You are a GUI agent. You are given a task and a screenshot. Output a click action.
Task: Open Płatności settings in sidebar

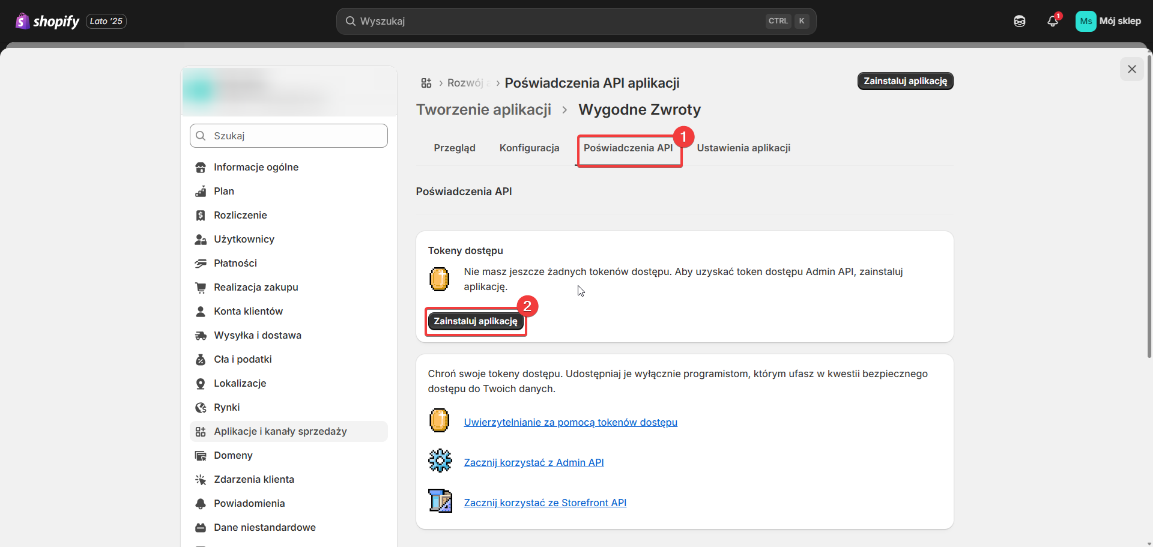click(235, 263)
